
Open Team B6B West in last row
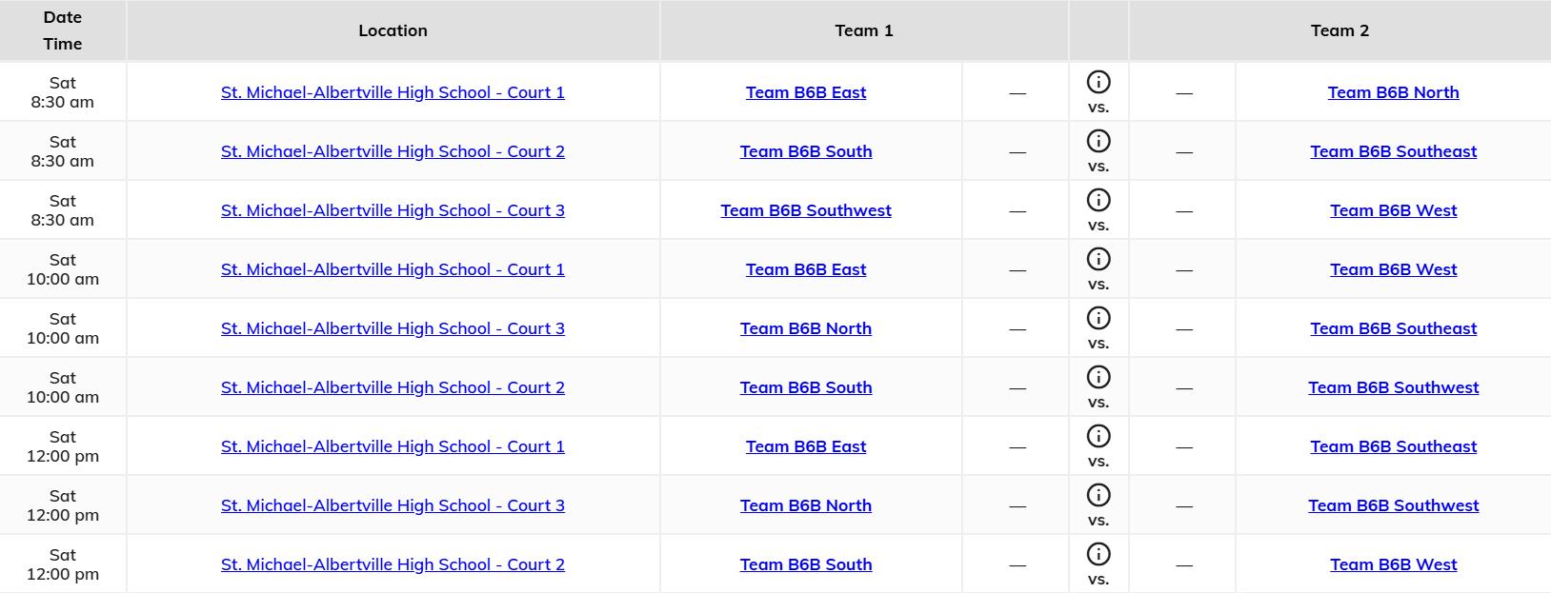pos(1393,564)
